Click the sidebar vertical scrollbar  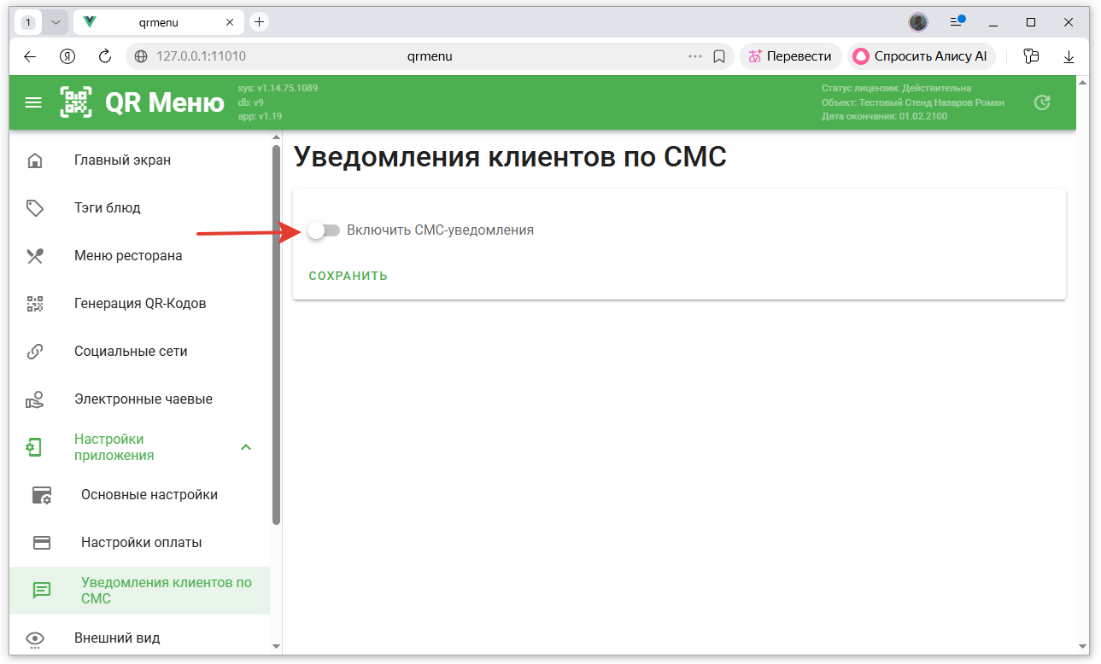coord(276,335)
